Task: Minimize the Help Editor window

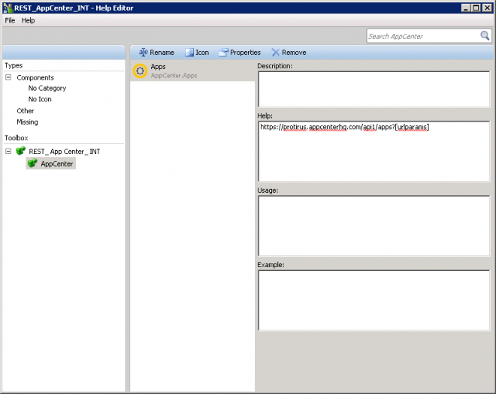Action: (465, 8)
